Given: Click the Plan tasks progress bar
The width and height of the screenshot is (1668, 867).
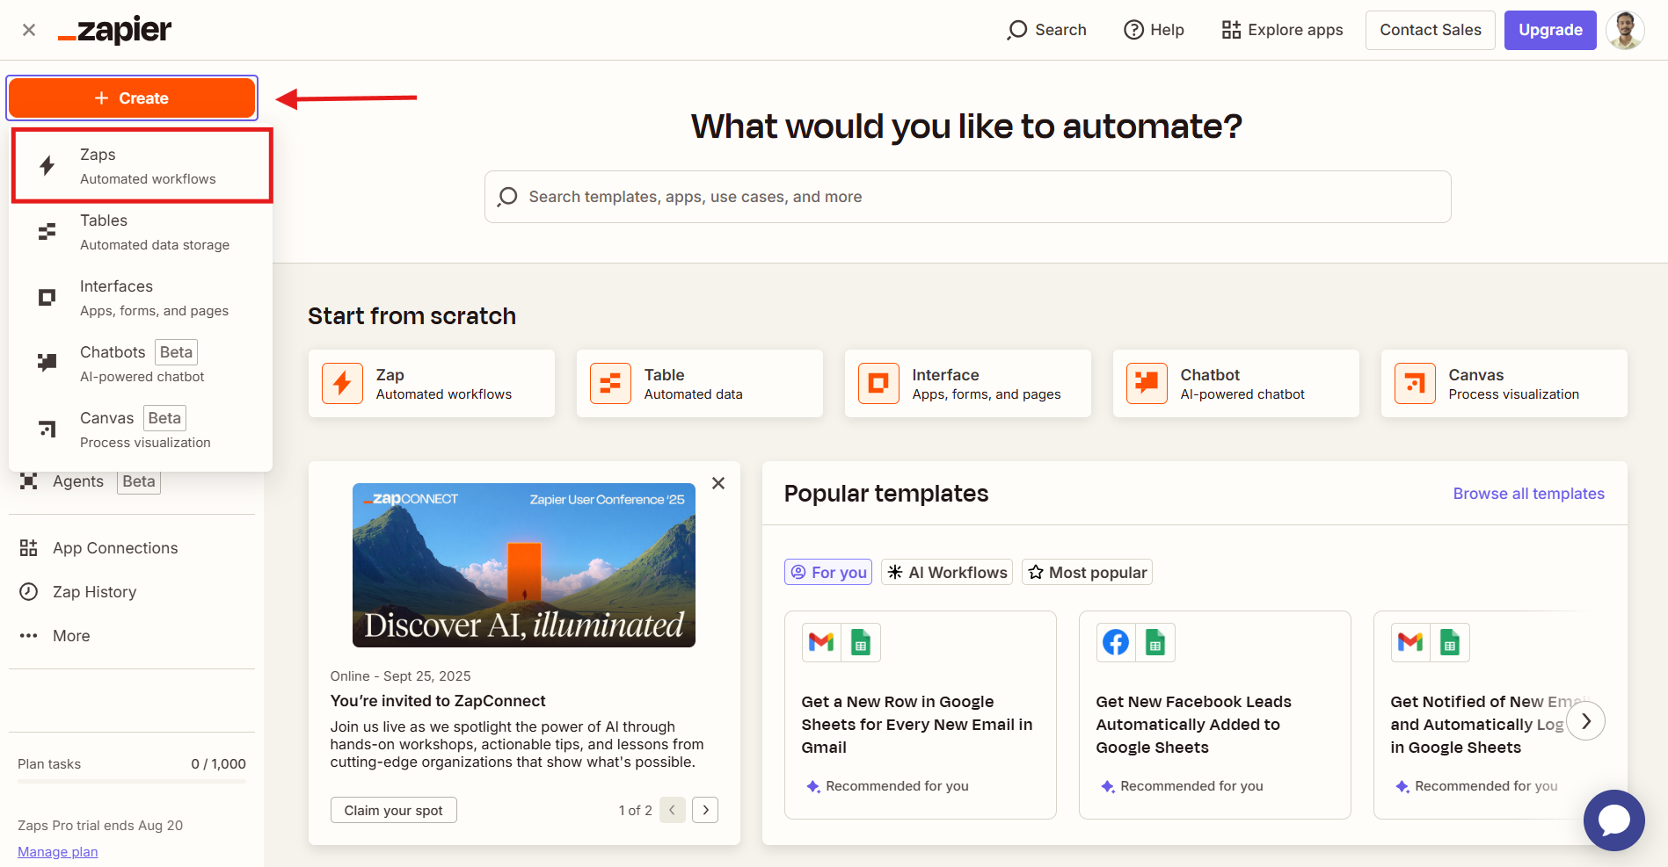Looking at the screenshot, I should (x=132, y=781).
